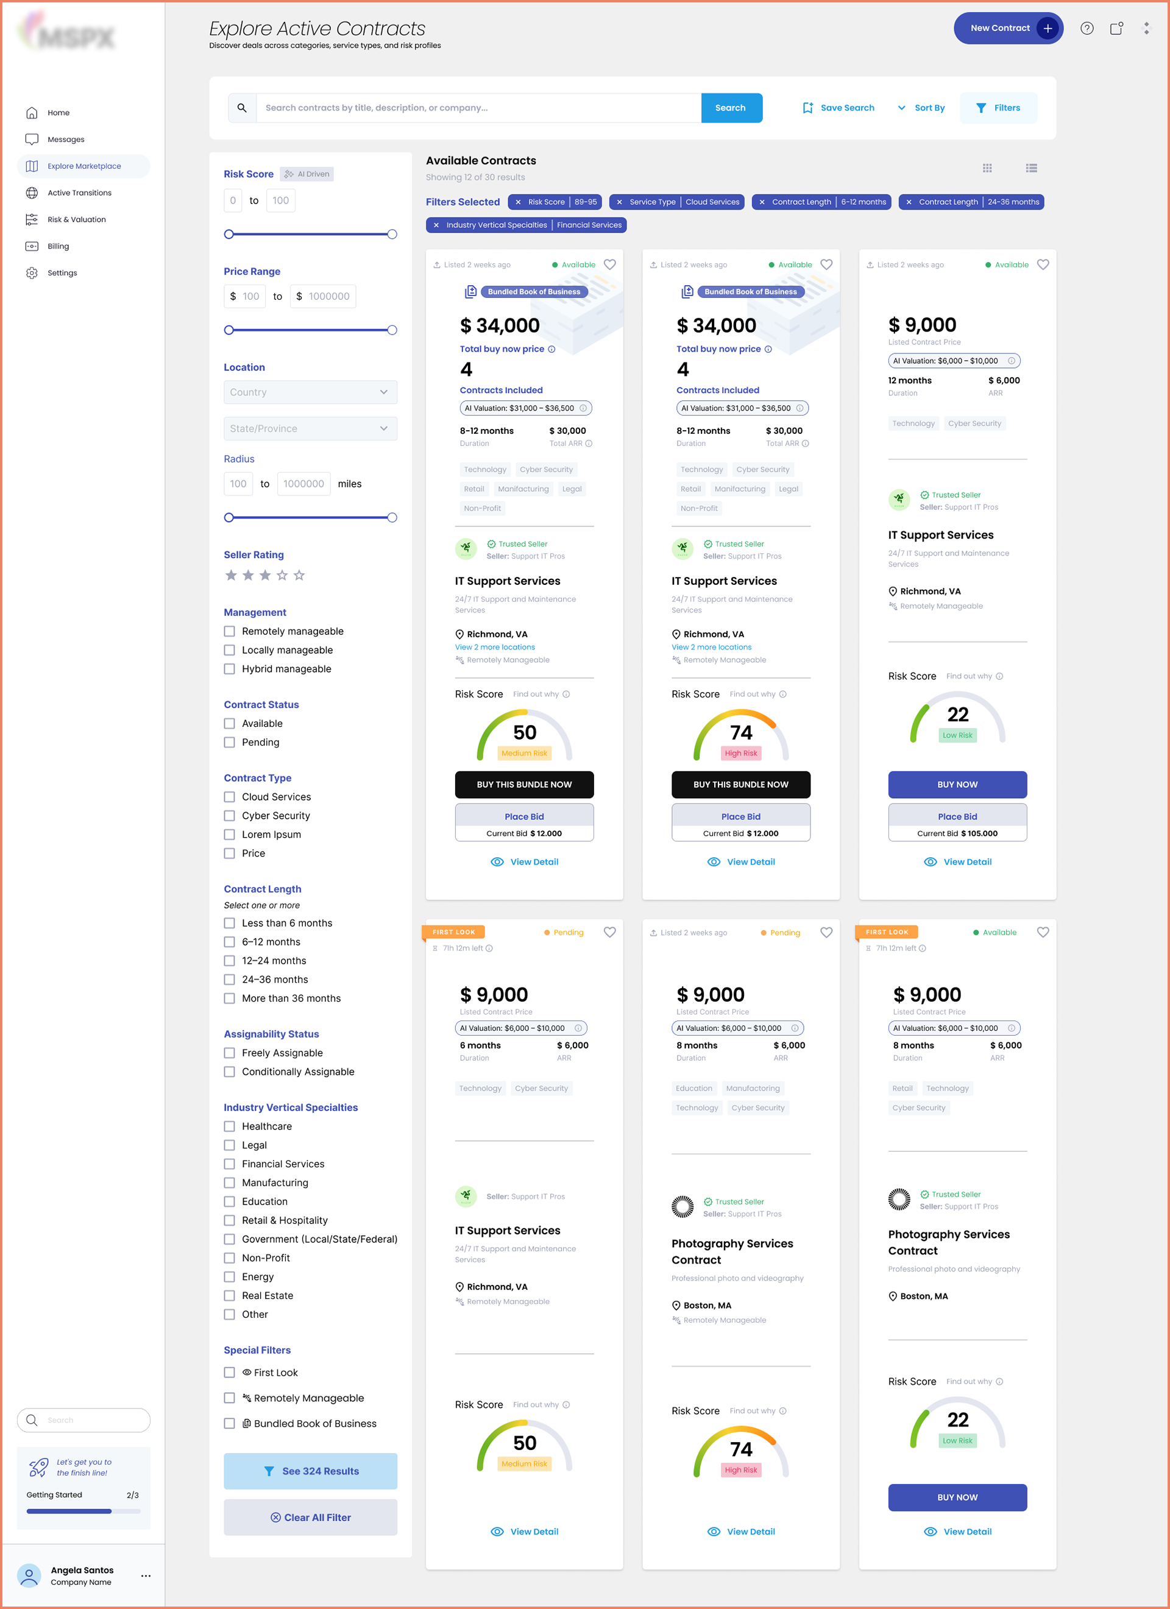This screenshot has height=1609, width=1170.
Task: Go to Risk & Valuation in sidebar
Action: point(76,219)
